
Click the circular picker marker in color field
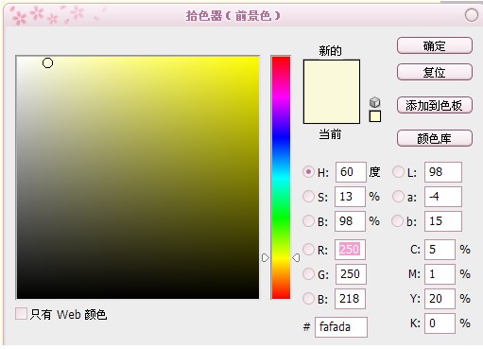(47, 63)
